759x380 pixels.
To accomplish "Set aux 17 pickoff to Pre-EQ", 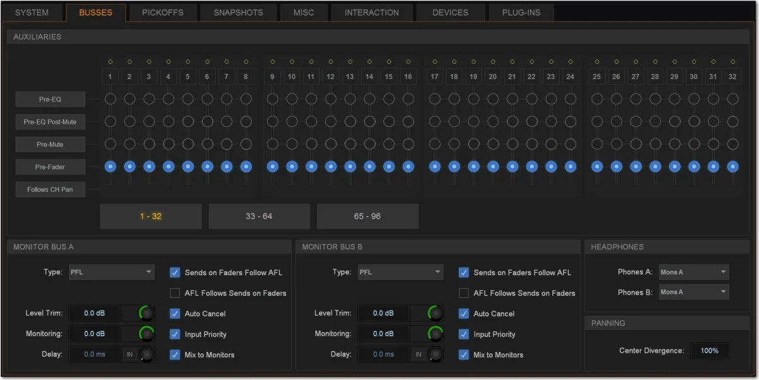I will point(435,99).
